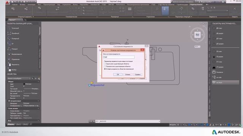
Task: Select the Полярный parameter tool
Action: click(x=14, y=39)
